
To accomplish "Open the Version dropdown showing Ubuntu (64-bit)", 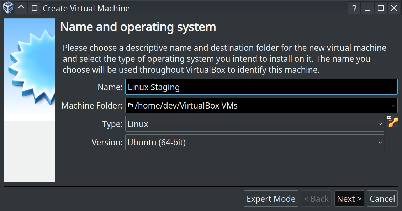I will coord(254,143).
